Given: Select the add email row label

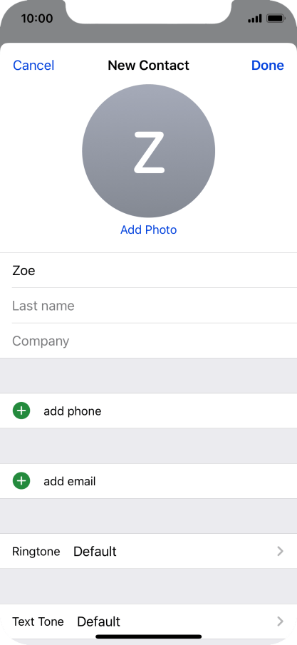Looking at the screenshot, I should coord(70,481).
